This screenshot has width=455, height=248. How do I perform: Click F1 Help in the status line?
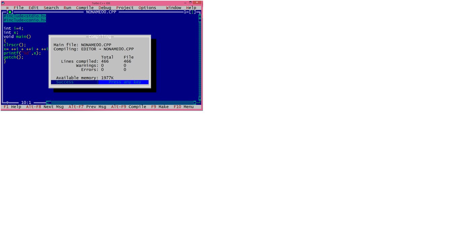pyautogui.click(x=12, y=107)
